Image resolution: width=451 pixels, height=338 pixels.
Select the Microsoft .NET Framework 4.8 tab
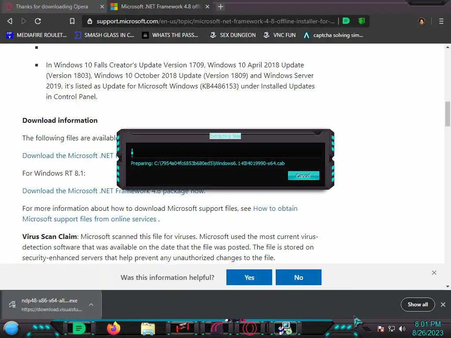tap(160, 7)
